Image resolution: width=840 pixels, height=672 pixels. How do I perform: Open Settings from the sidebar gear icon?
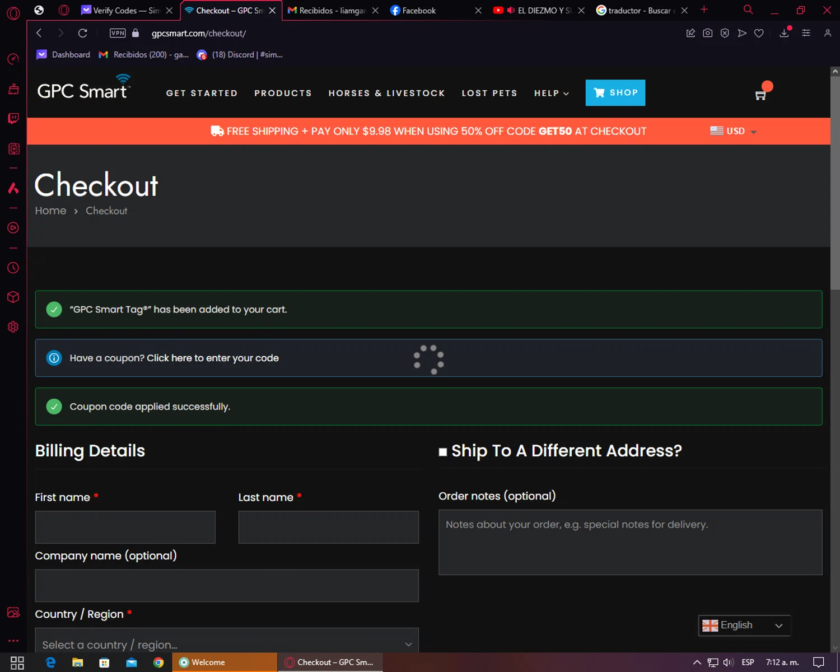click(x=13, y=326)
